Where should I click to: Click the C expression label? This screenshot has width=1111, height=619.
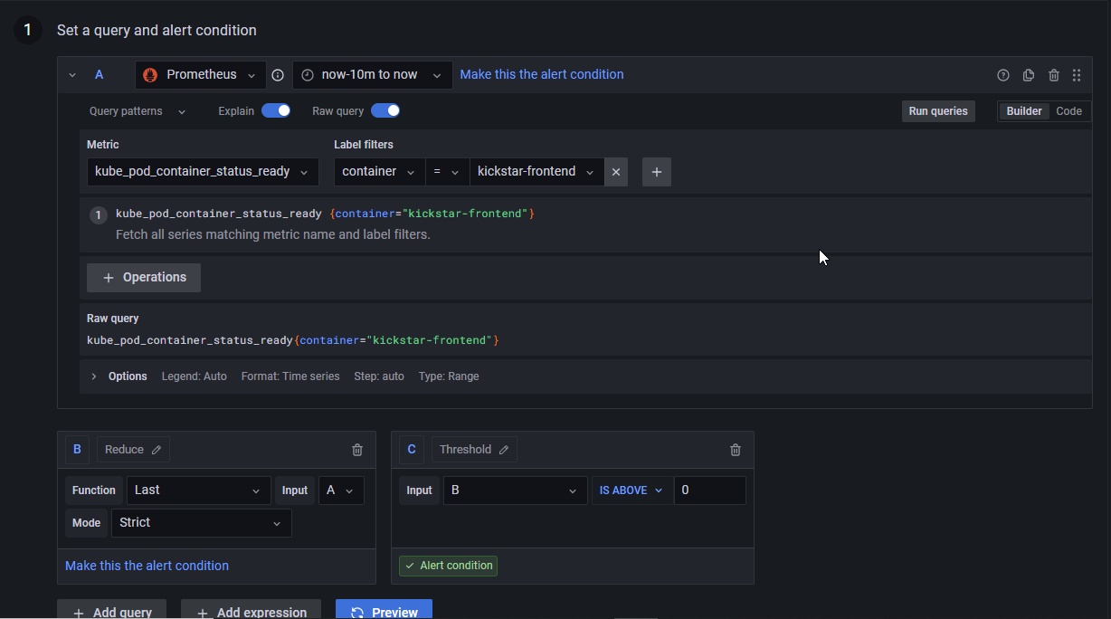tap(412, 450)
